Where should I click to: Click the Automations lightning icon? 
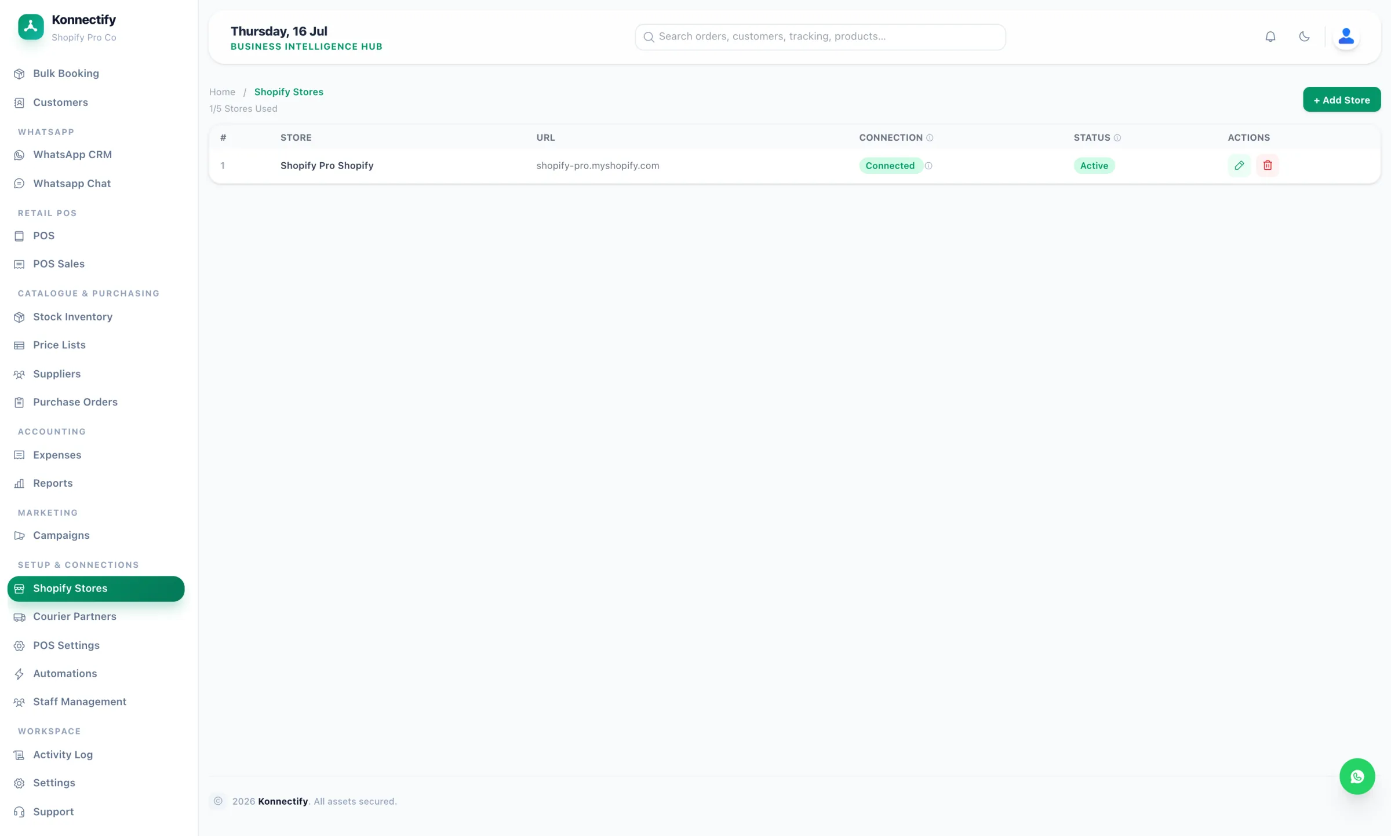(19, 674)
